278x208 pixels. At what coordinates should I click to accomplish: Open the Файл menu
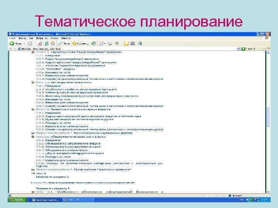[12, 38]
